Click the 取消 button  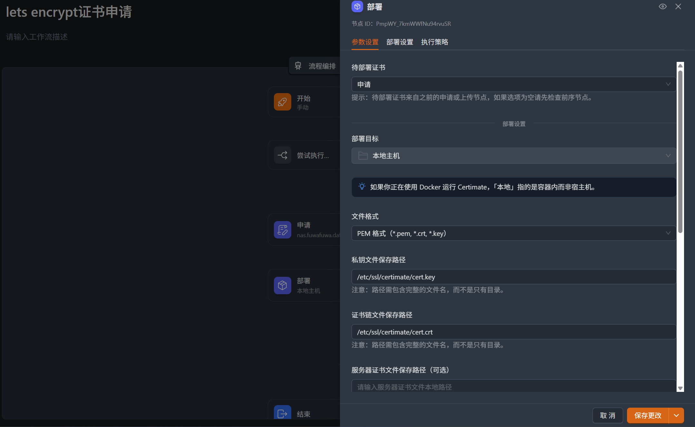coord(608,415)
